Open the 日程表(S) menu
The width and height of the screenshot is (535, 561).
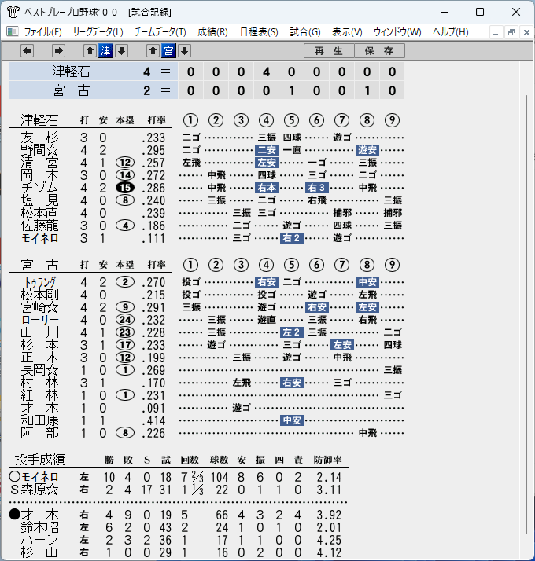click(259, 32)
